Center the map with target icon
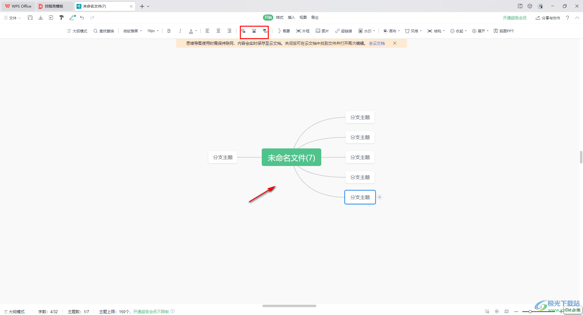 click(x=497, y=311)
